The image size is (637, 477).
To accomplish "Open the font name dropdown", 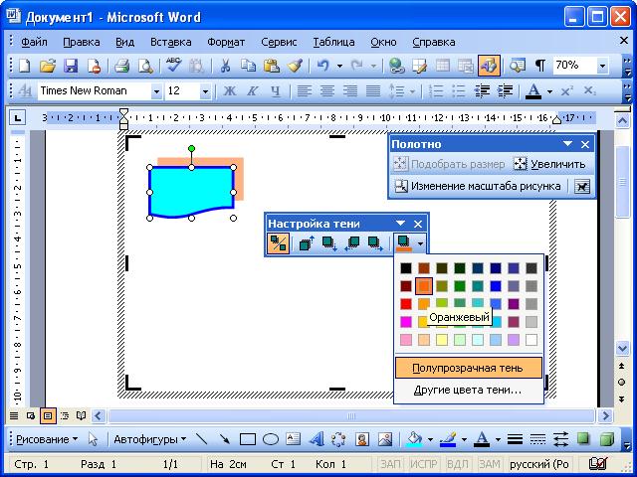I will coord(156,91).
